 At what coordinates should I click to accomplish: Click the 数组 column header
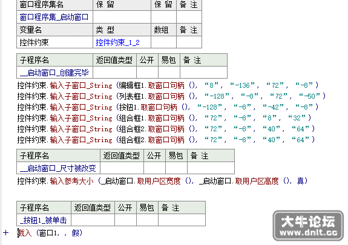click(163, 30)
